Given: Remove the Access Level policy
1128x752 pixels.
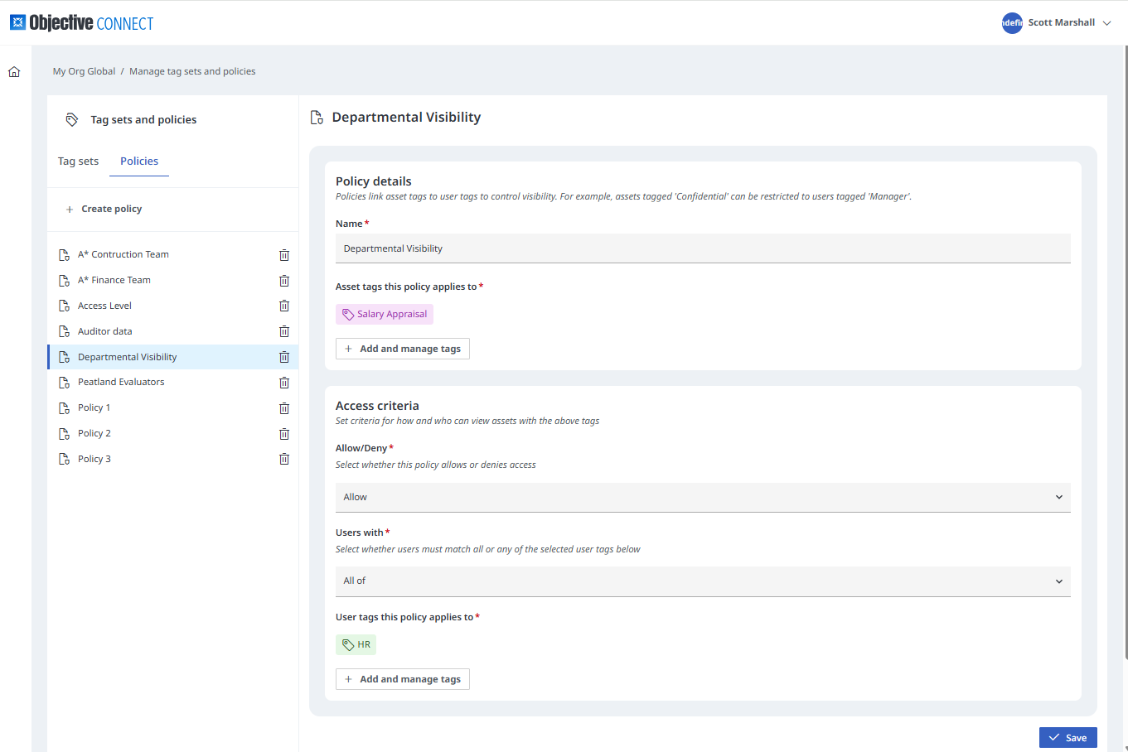Looking at the screenshot, I should click(x=284, y=306).
